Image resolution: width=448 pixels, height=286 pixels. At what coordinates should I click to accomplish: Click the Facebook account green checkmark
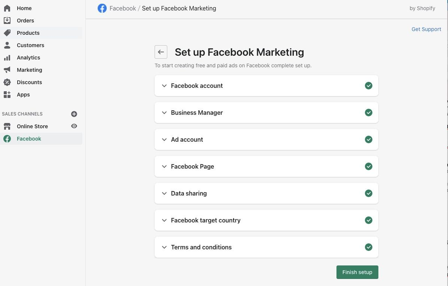(369, 86)
